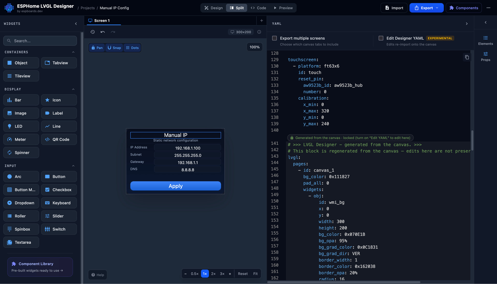Add the Tabview container widget
497x284 pixels.
coord(59,63)
